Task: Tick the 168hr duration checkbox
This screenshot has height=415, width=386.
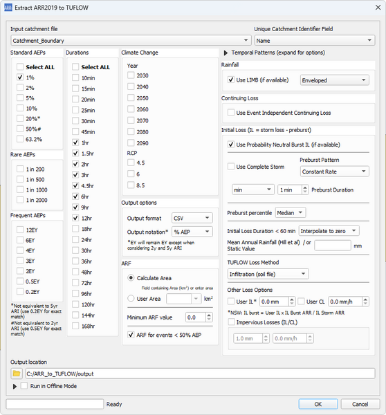Action: (75, 326)
